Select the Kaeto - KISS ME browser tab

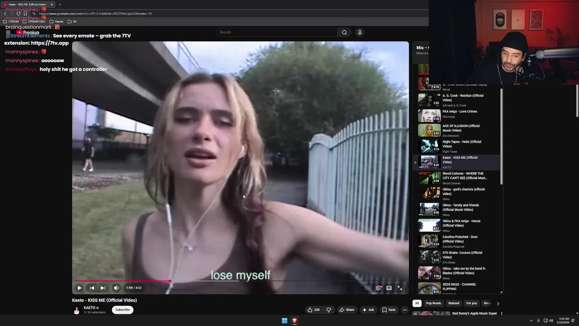[x=28, y=5]
